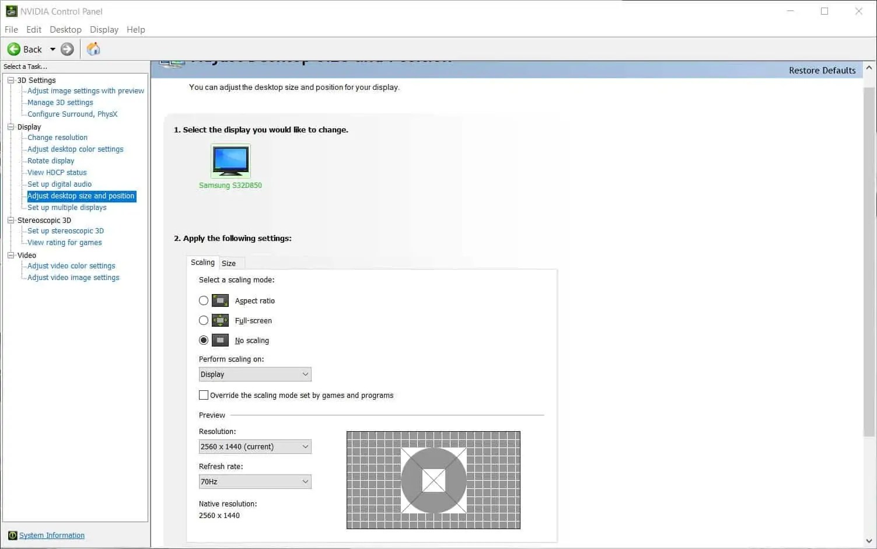877x549 pixels.
Task: Click the Back navigation arrow icon
Action: [14, 49]
